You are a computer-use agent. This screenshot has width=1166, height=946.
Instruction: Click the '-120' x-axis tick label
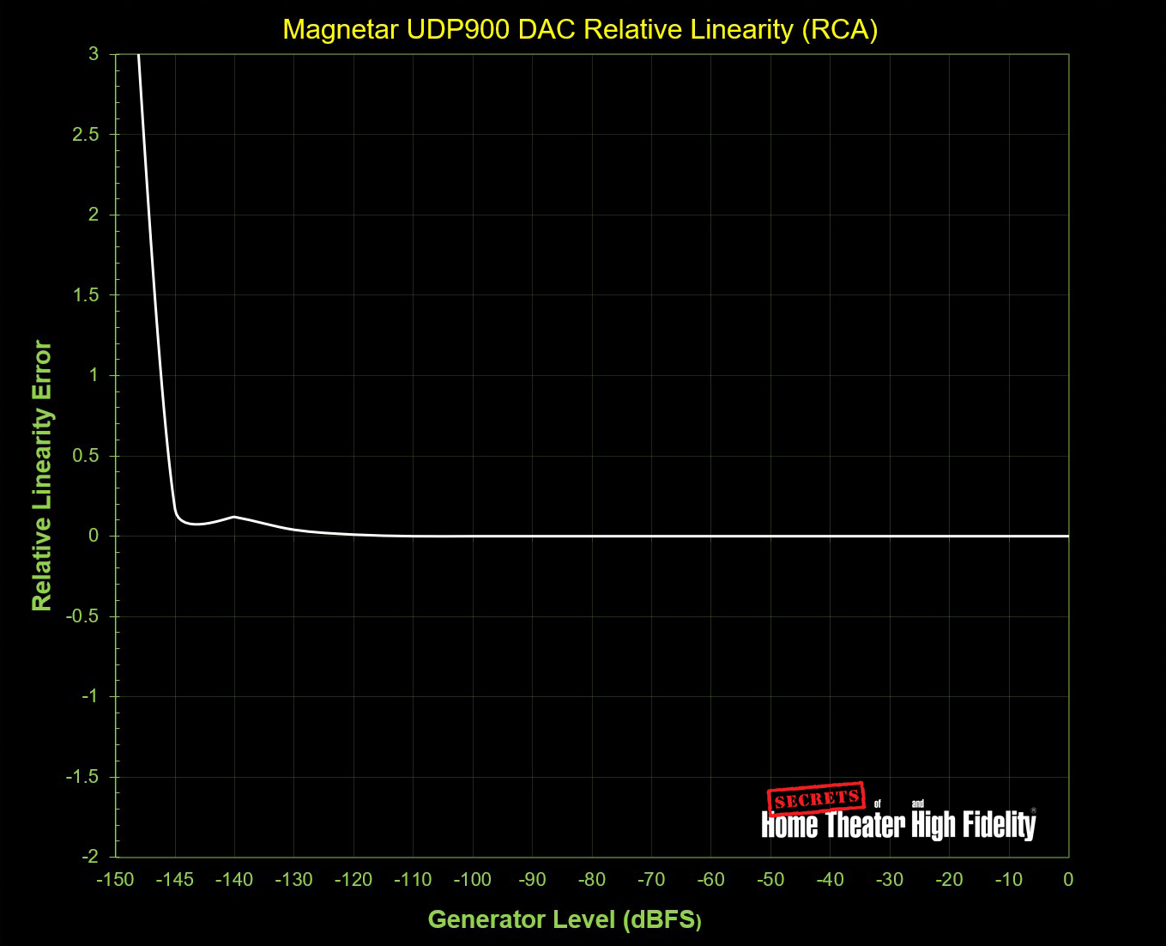click(353, 879)
